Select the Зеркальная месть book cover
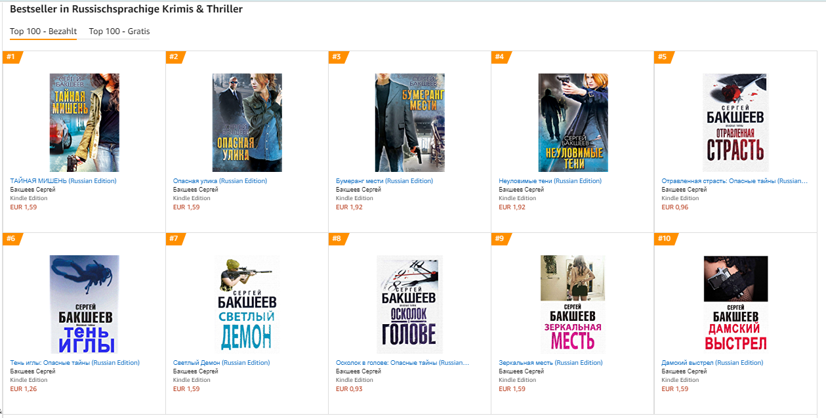The image size is (826, 418). pos(573,304)
